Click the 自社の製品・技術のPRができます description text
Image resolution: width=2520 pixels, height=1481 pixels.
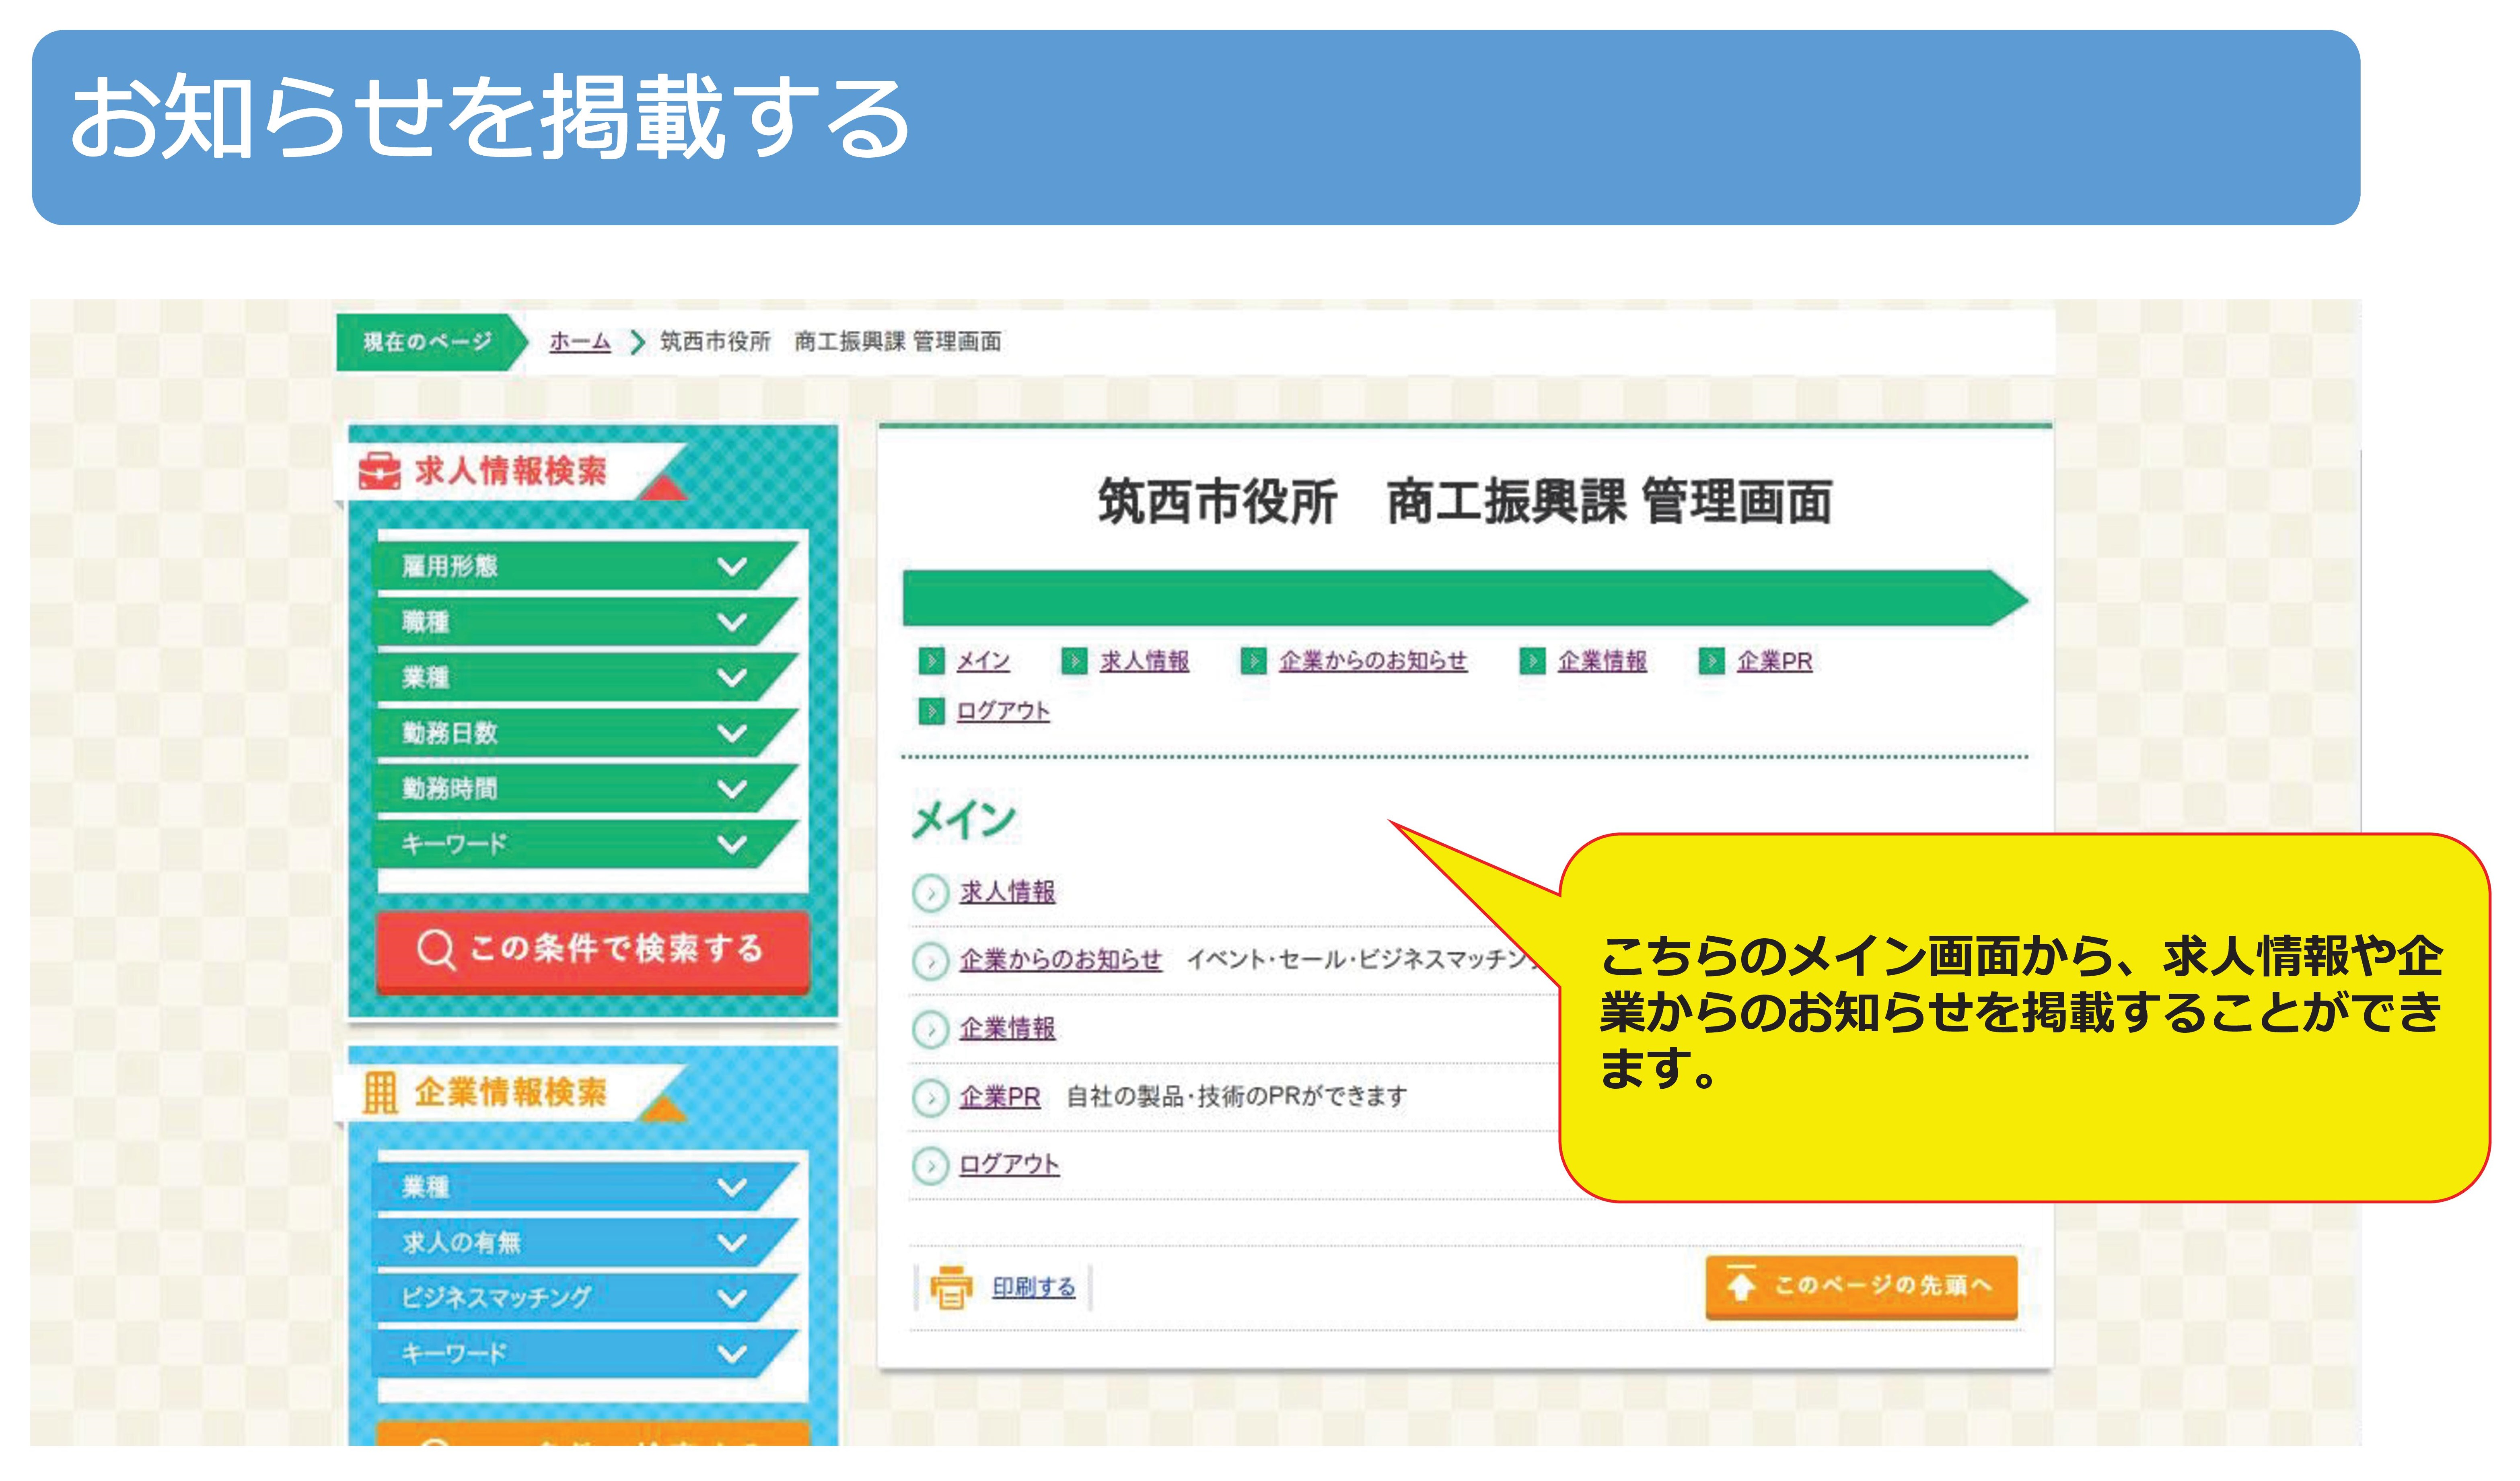pos(1237,1097)
